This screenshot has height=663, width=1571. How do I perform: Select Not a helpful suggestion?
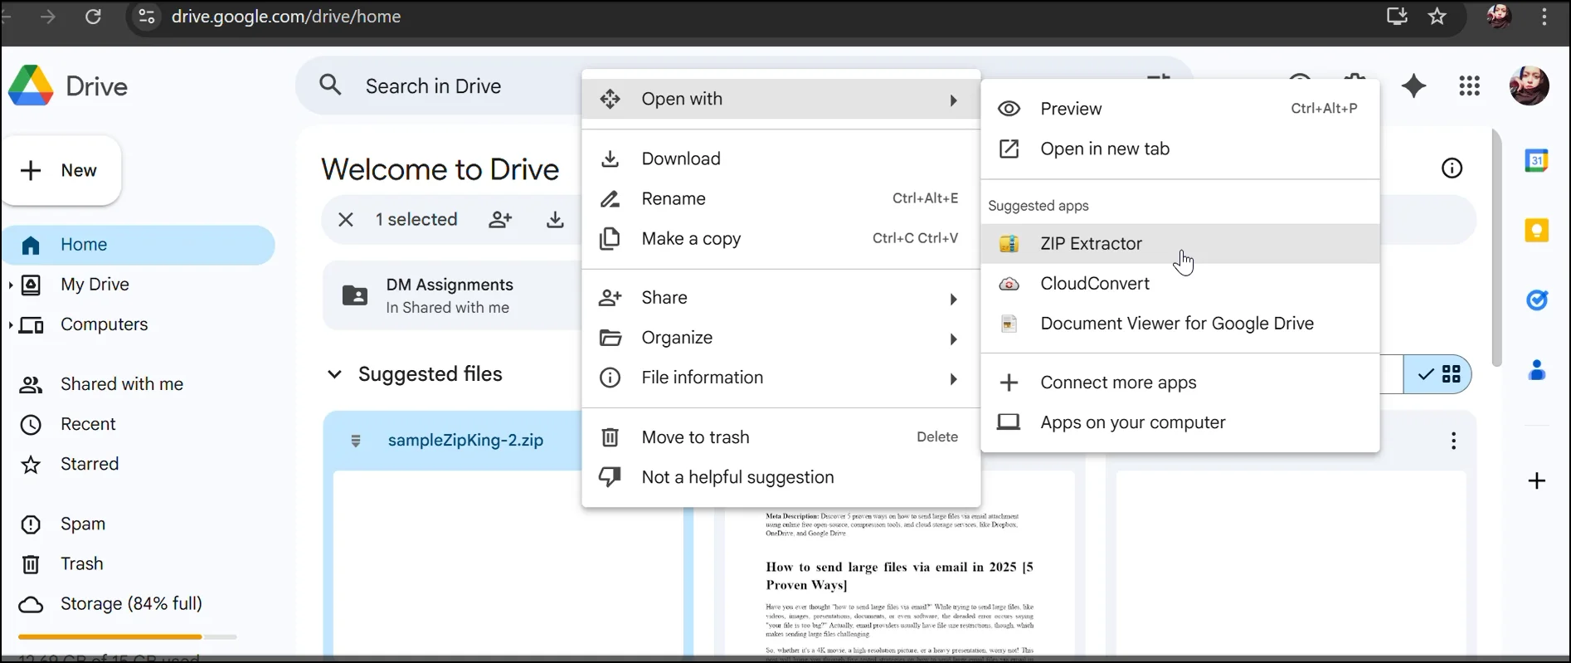click(781, 477)
